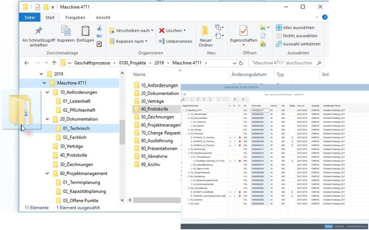Click the status icon for 20190215_KickOff.pptx row
This screenshot has height=230, width=369.
(x=292, y=192)
